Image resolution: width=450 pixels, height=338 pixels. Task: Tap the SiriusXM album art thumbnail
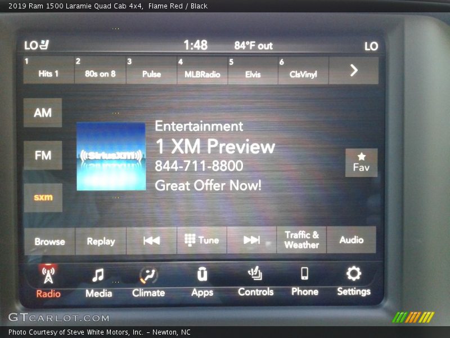pyautogui.click(x=111, y=157)
